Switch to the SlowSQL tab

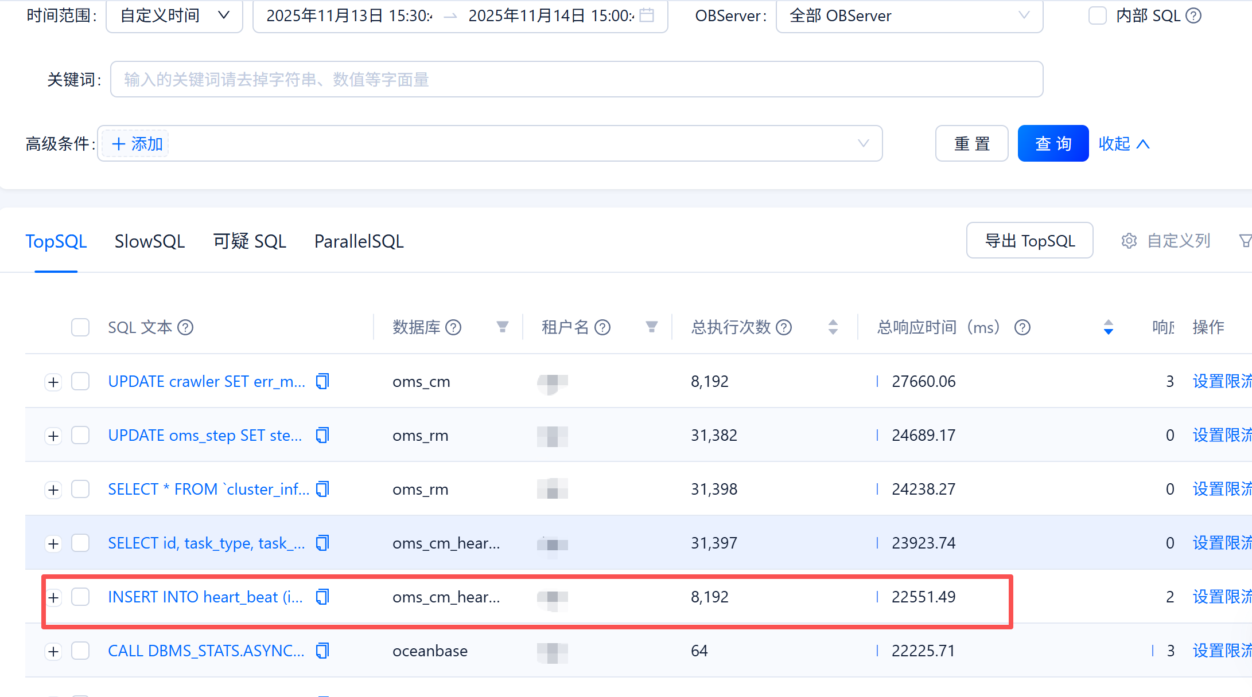point(150,241)
